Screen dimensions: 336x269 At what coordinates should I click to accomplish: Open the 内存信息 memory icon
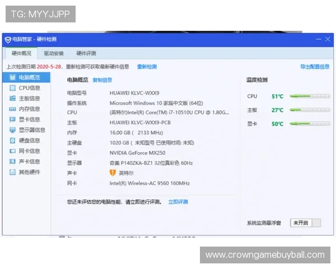pos(13,109)
